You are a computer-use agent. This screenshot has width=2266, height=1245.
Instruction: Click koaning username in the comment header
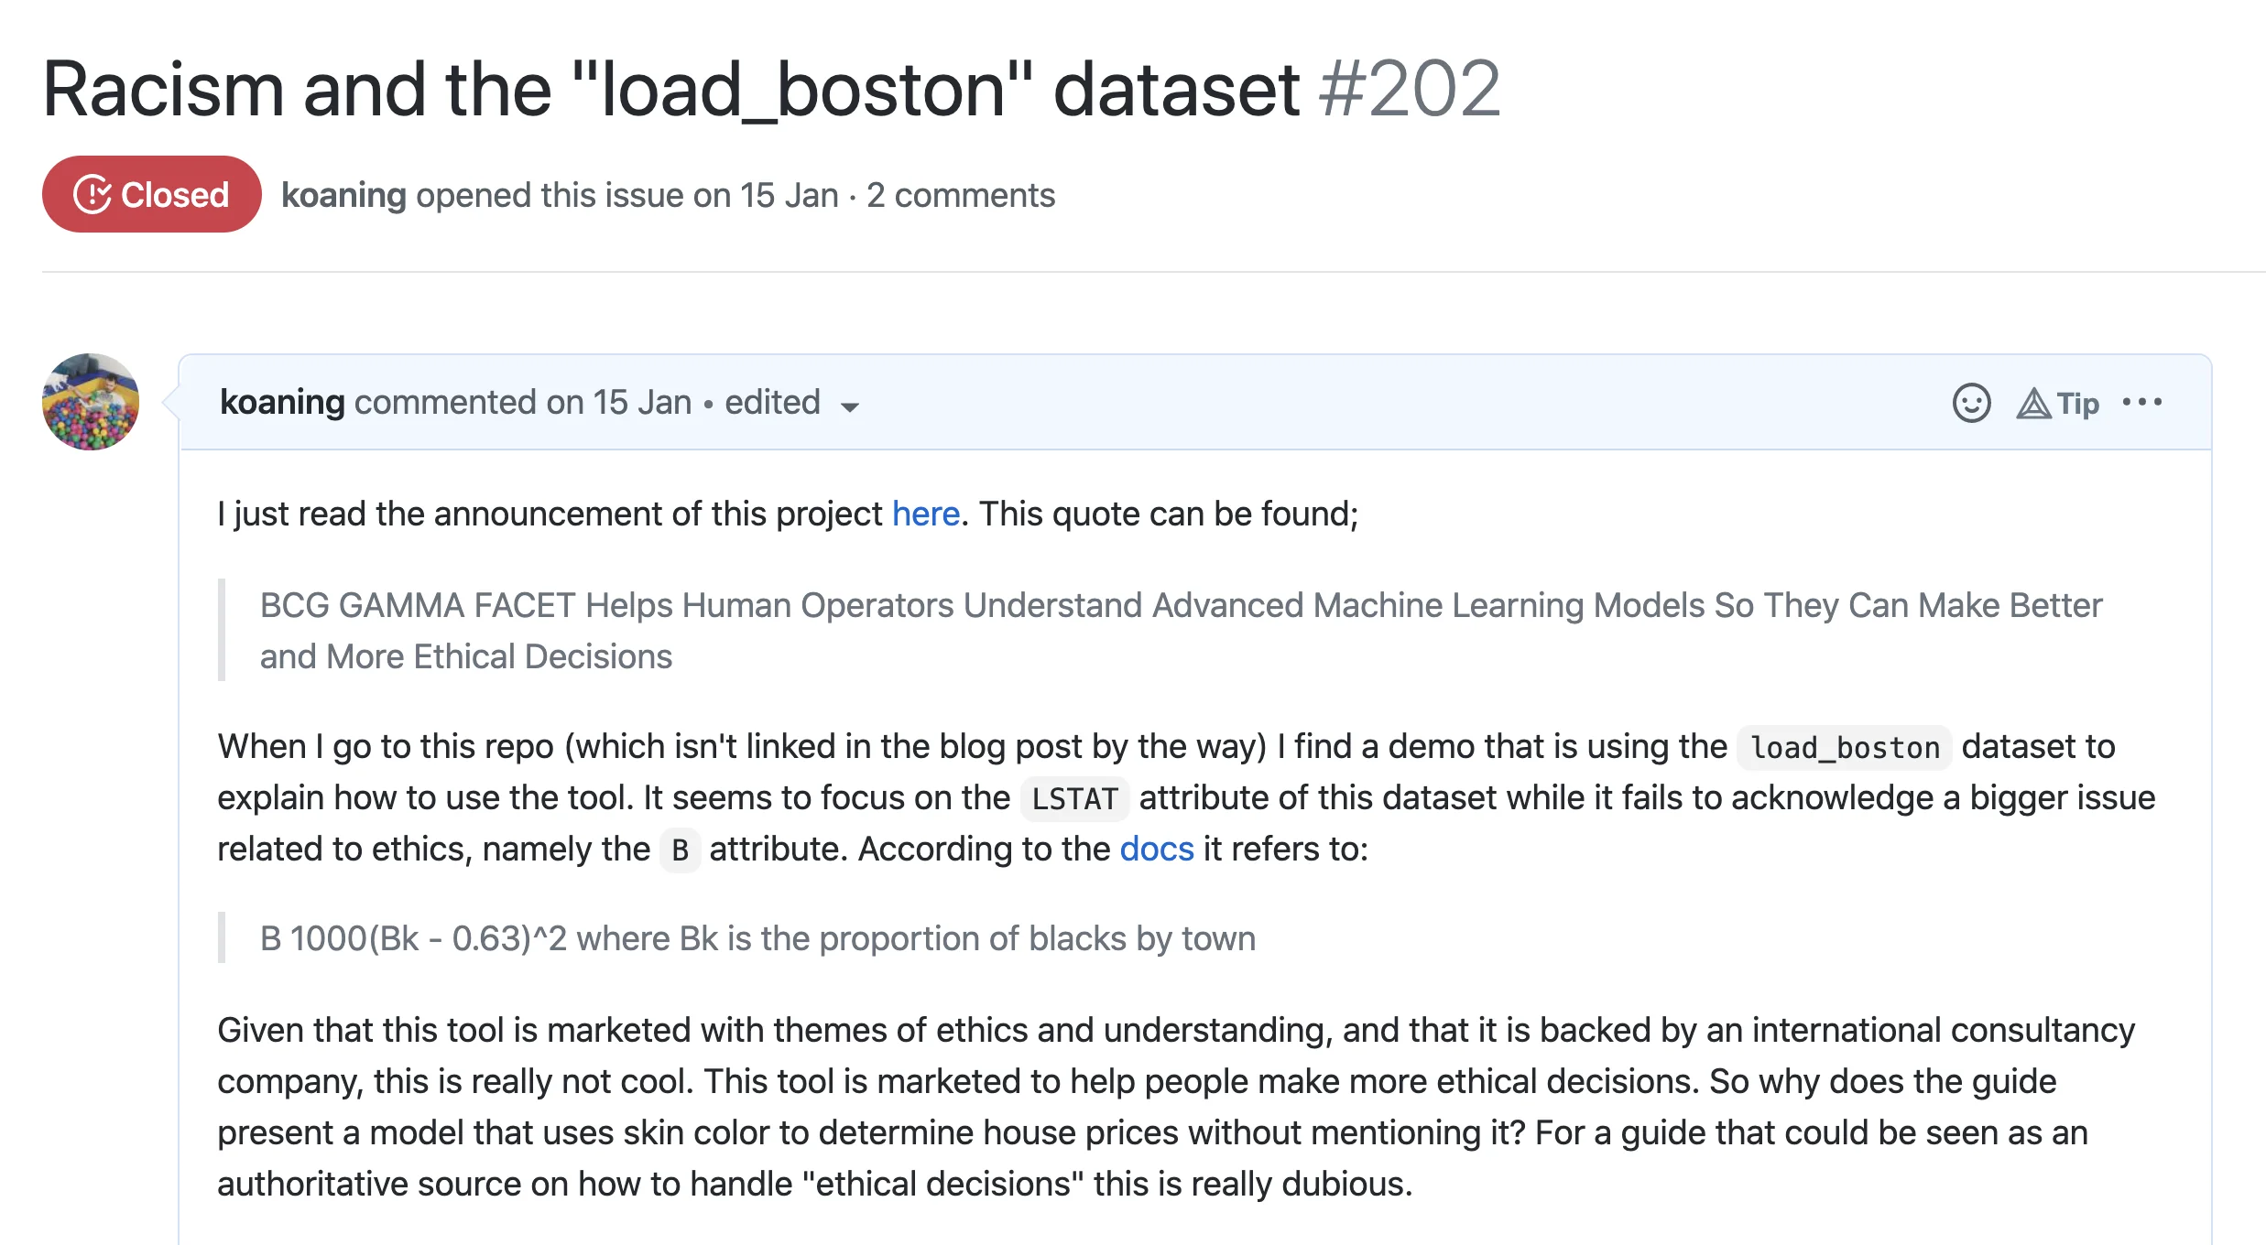[282, 402]
